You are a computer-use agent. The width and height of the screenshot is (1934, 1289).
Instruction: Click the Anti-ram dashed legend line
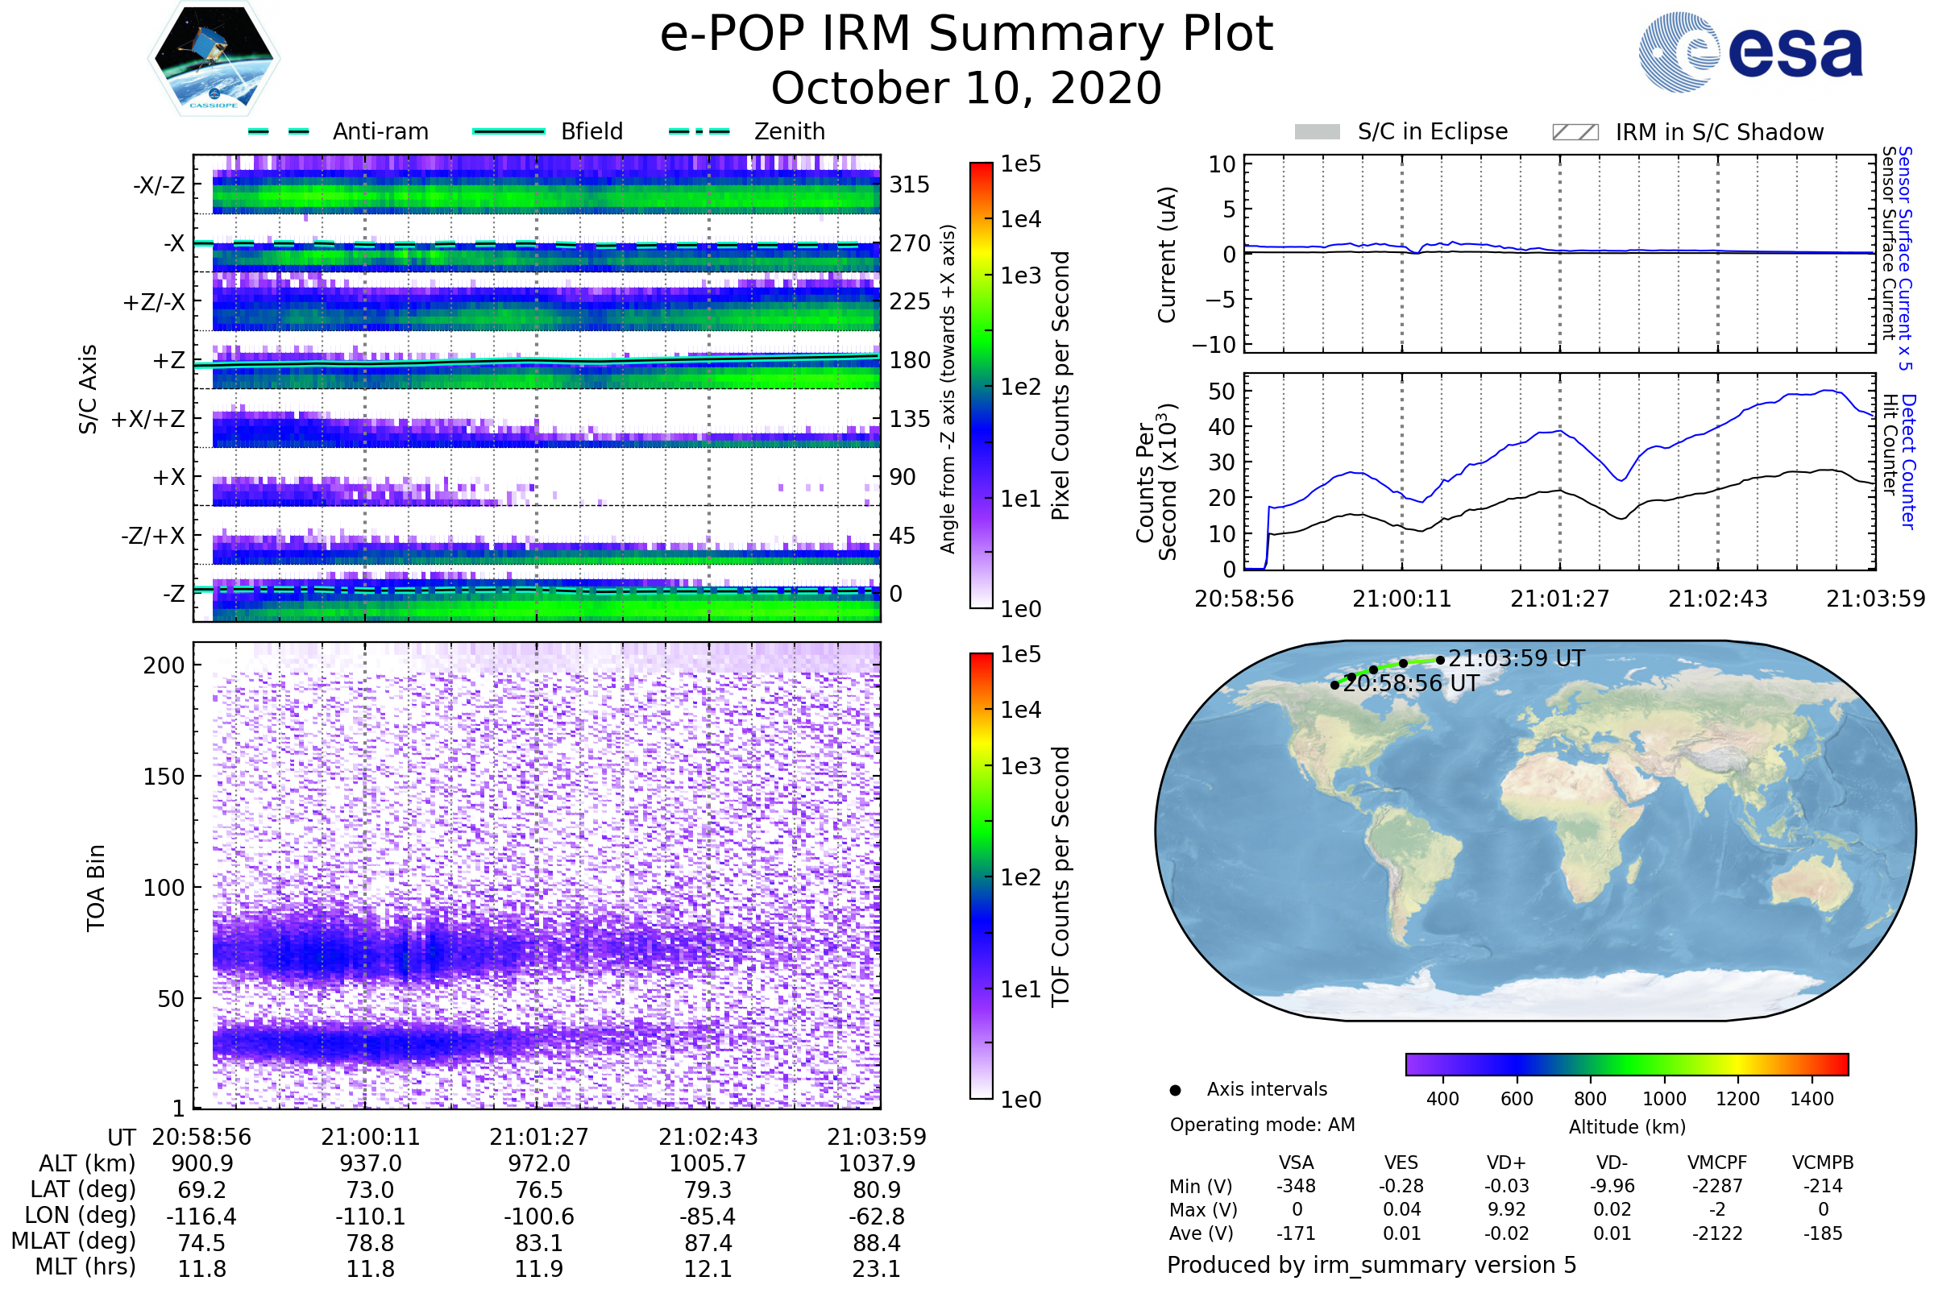point(279,131)
